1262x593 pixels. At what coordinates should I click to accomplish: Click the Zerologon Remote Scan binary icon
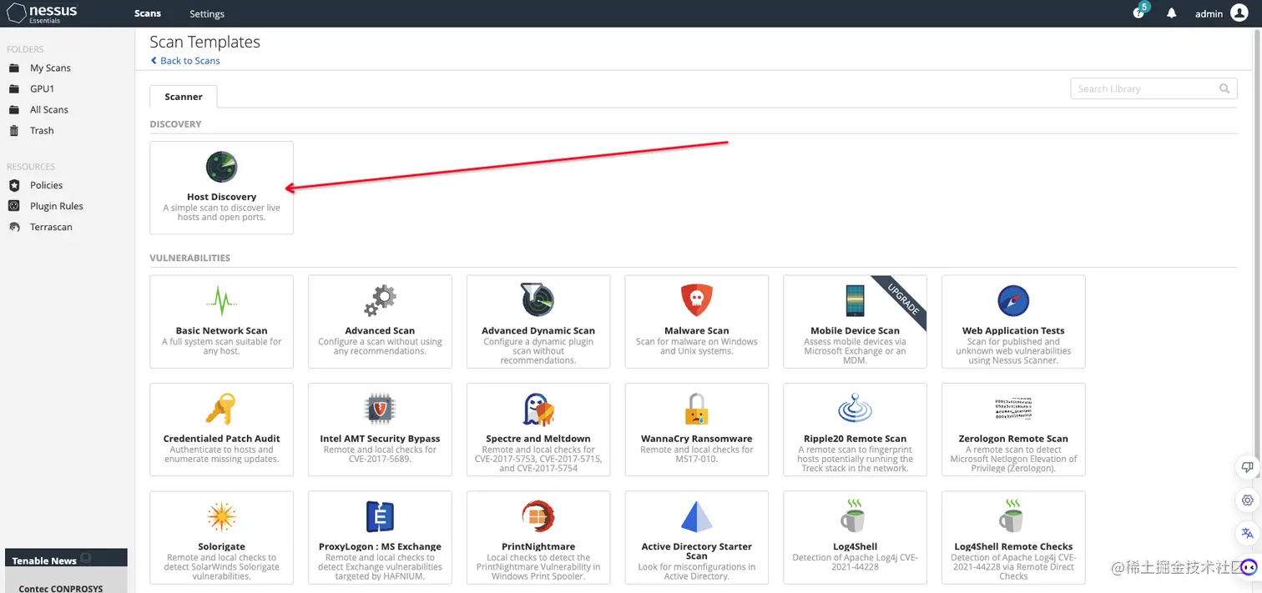[1013, 409]
